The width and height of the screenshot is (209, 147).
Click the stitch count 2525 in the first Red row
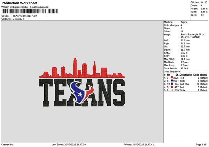(x=176, y=78)
